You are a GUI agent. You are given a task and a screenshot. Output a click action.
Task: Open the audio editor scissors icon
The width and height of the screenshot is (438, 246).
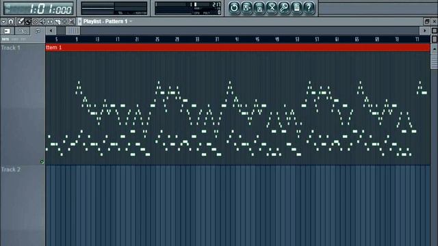[x=272, y=8]
